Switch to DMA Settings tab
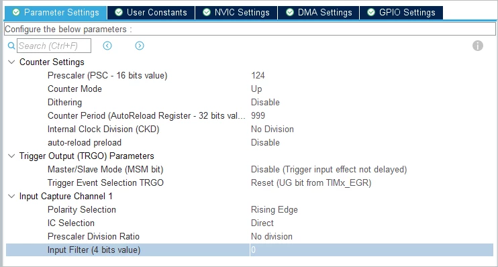Screen dimensions: 498x267 (319, 12)
